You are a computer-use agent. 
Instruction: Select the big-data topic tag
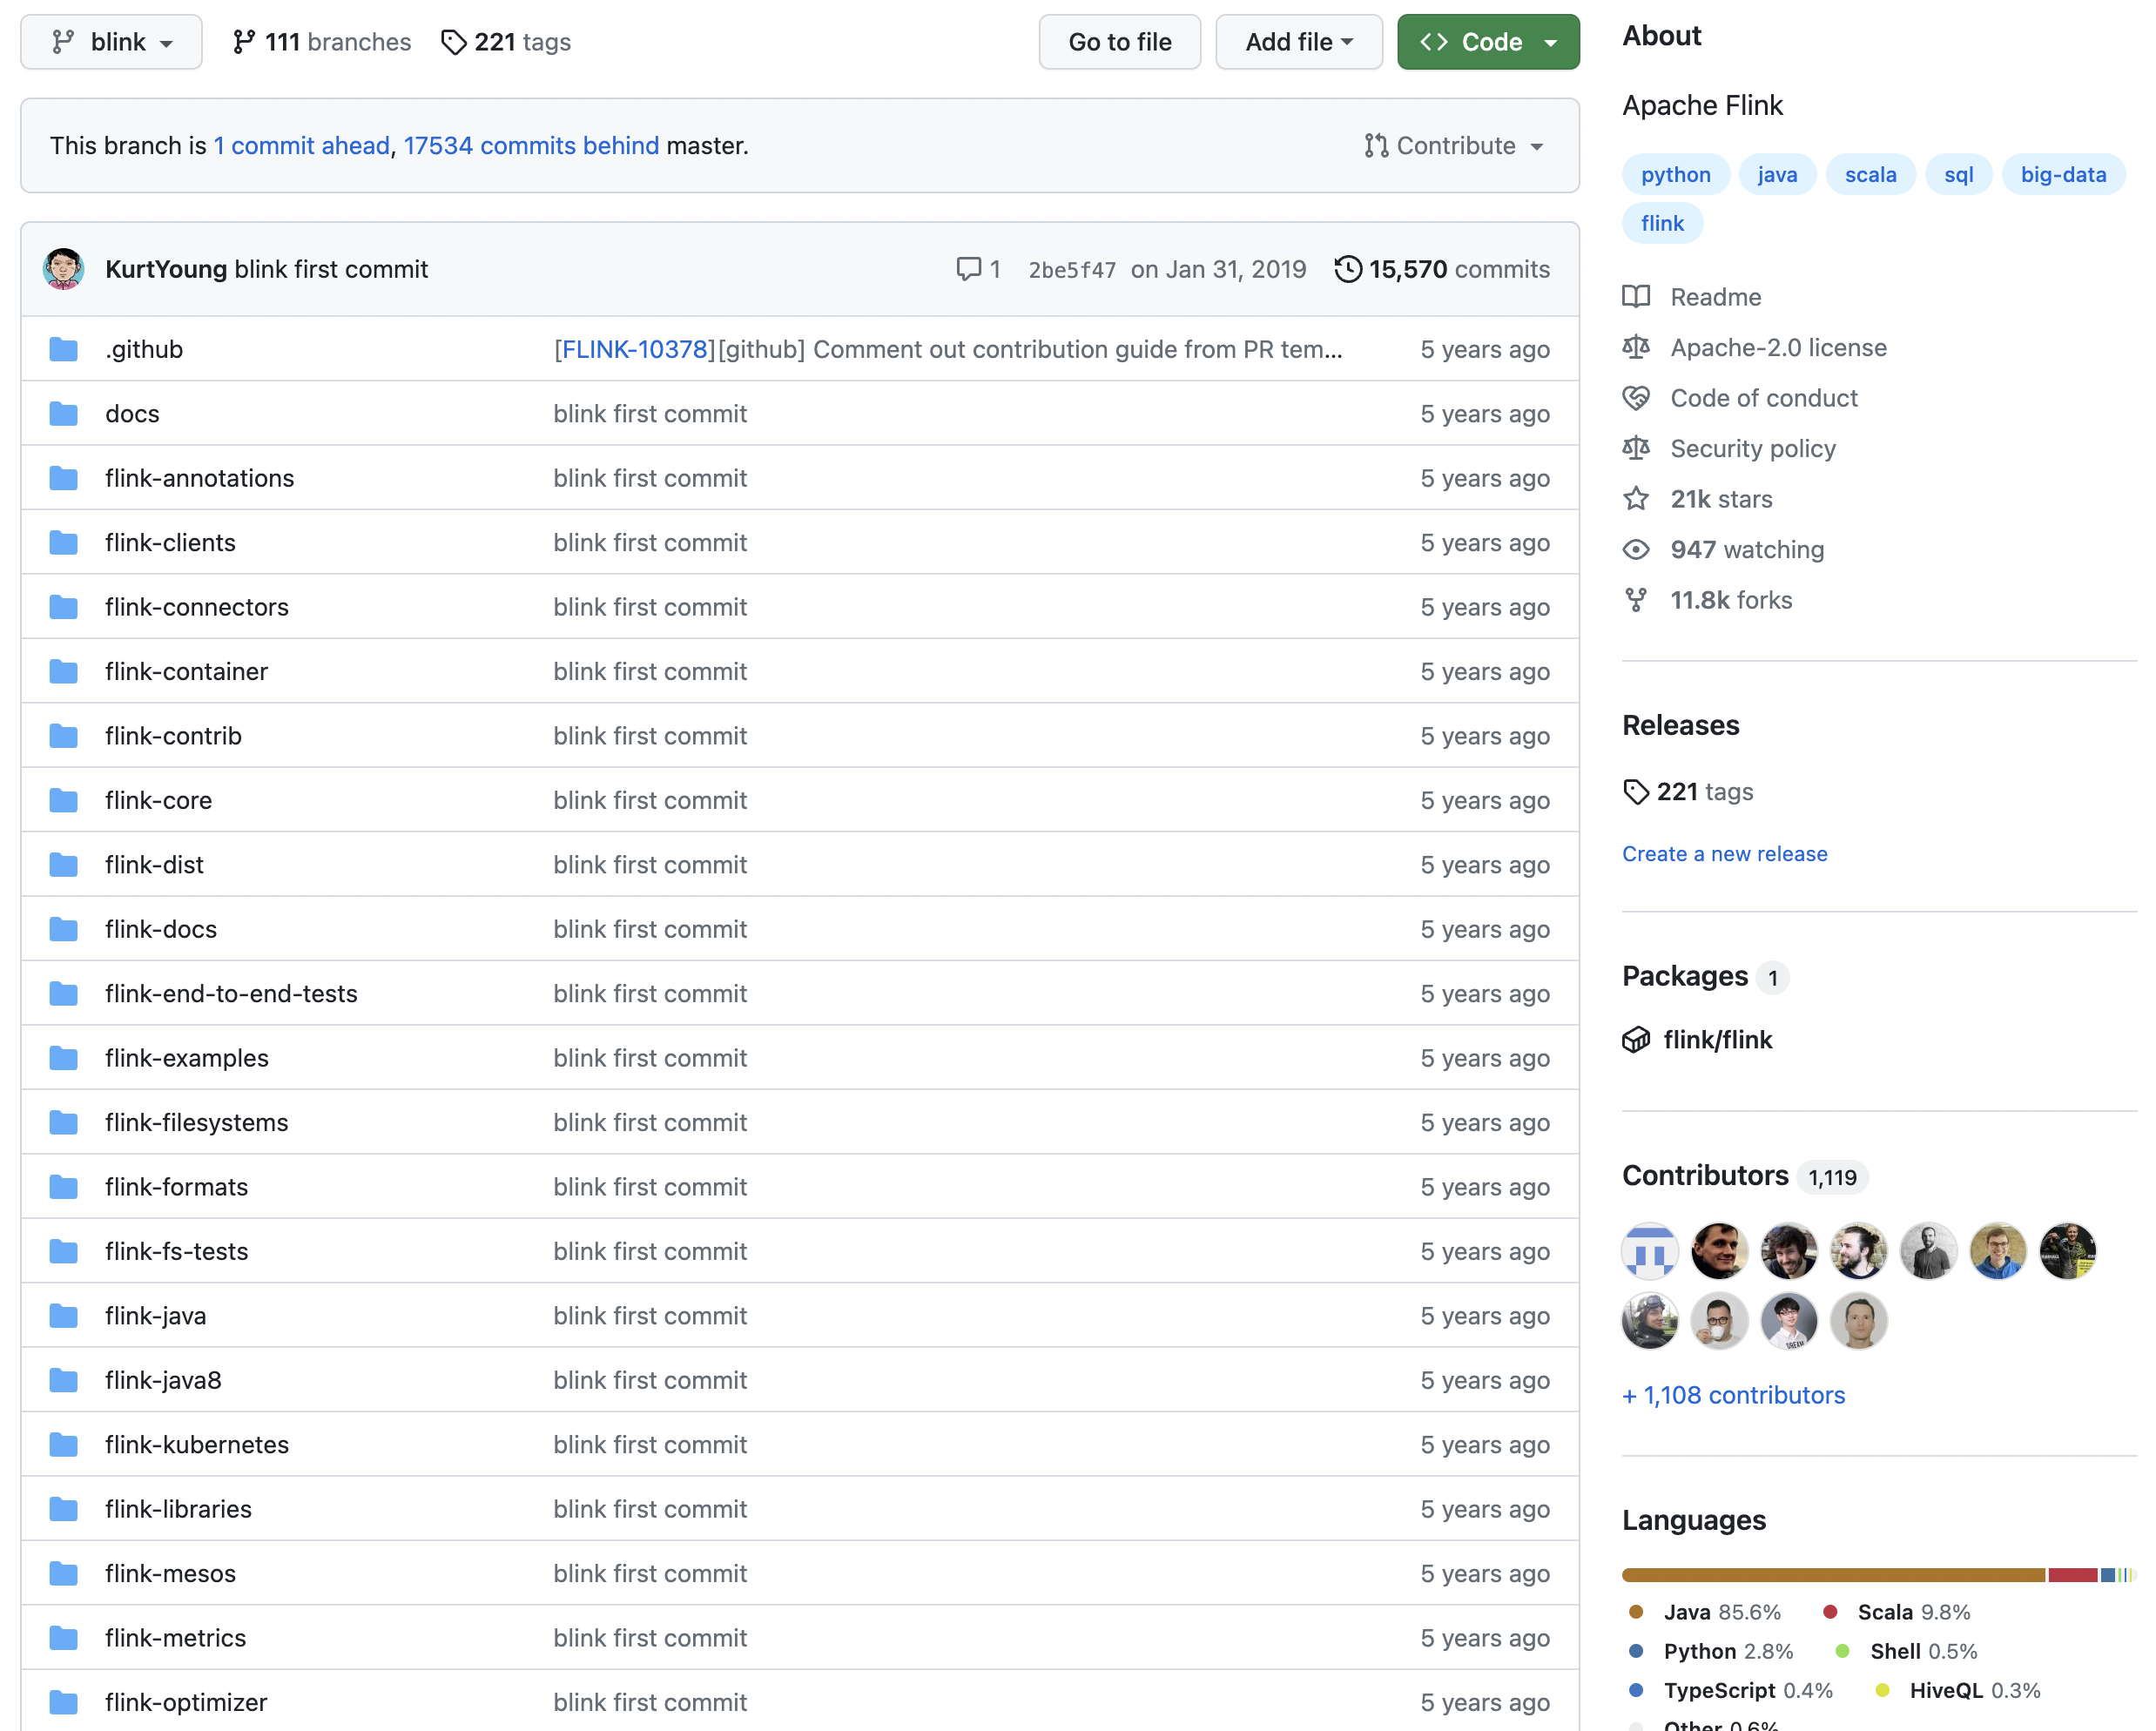click(2063, 175)
